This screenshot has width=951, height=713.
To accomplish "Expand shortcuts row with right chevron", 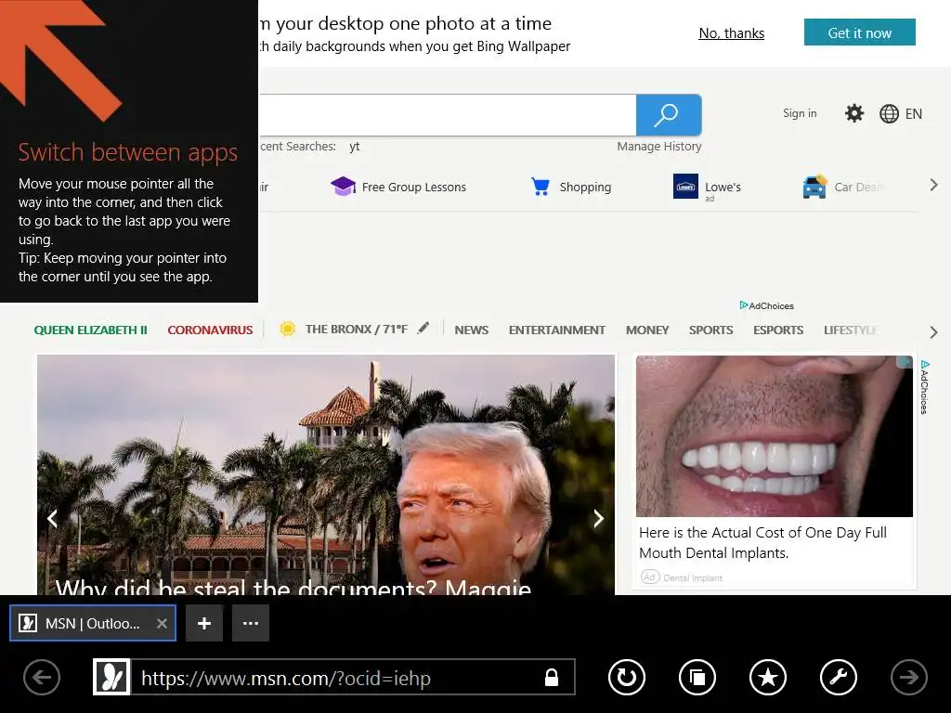I will [x=934, y=186].
